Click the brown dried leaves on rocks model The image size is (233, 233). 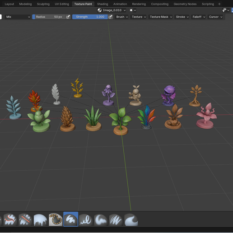point(174,117)
